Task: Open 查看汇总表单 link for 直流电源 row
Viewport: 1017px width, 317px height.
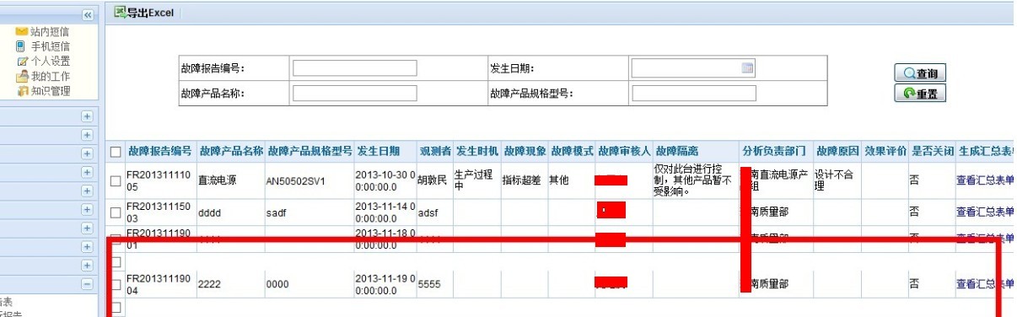Action: (x=985, y=180)
